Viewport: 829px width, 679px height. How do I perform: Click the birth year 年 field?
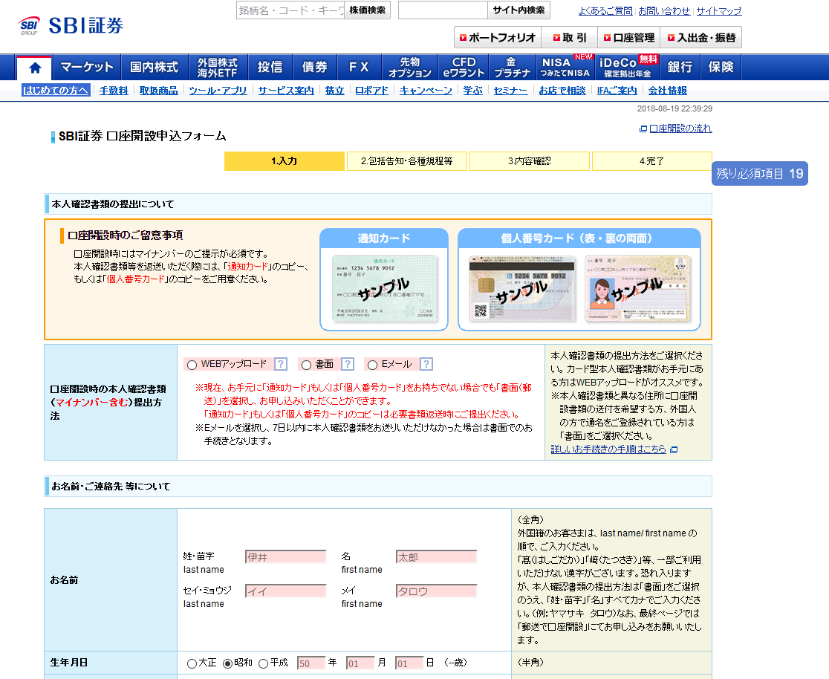point(311,663)
